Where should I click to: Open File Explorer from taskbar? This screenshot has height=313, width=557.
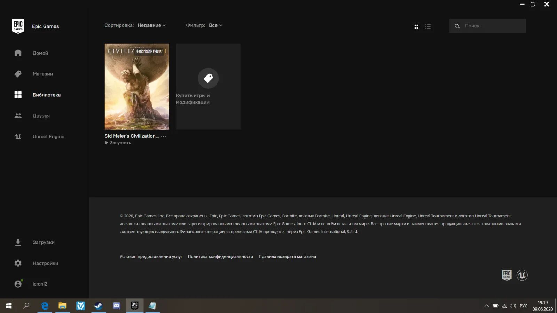tap(63, 306)
